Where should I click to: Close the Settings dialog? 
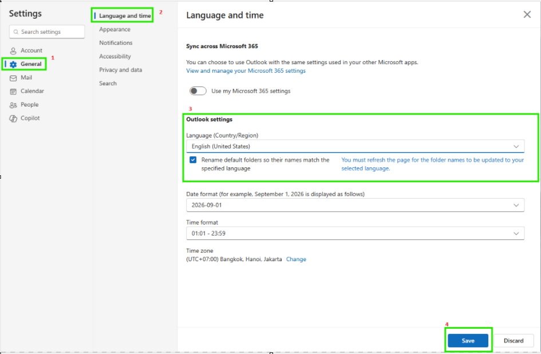pos(527,14)
